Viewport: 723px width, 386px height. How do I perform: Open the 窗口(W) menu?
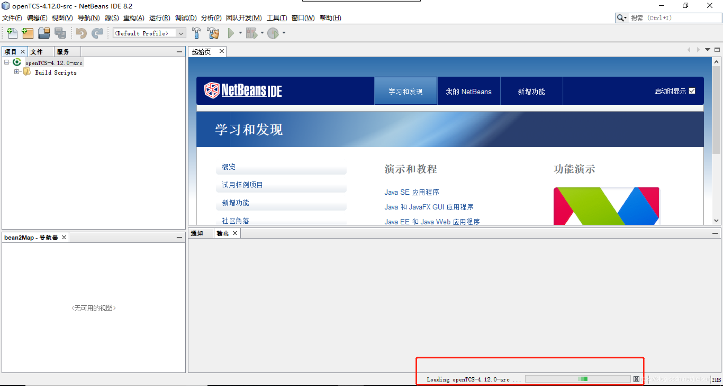click(303, 18)
